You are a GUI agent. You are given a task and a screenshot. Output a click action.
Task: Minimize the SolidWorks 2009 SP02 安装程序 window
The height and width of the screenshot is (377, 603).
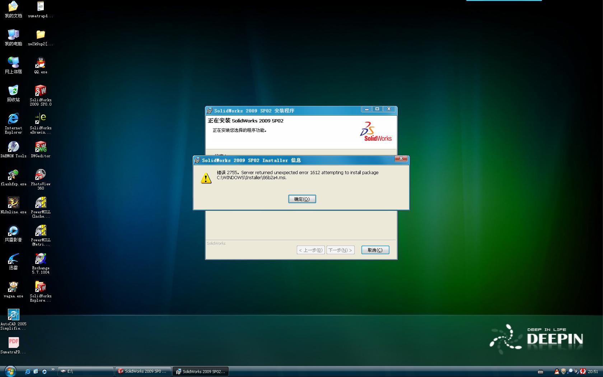tap(366, 109)
